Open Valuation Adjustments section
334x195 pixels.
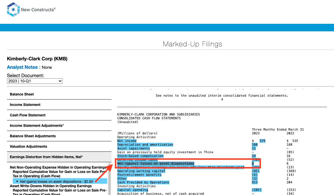pos(59,147)
